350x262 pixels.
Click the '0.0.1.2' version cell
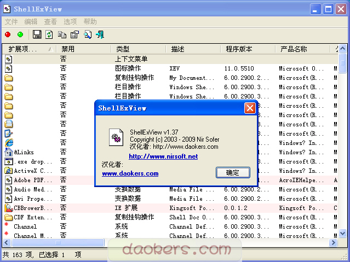236,208
